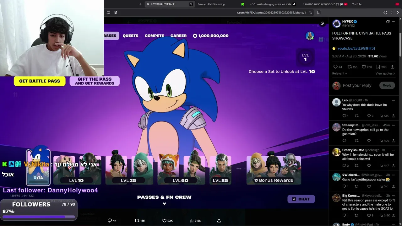Collapse the post side panel with double chevron
Viewport: 402px width, 226px height.
click(322, 23)
